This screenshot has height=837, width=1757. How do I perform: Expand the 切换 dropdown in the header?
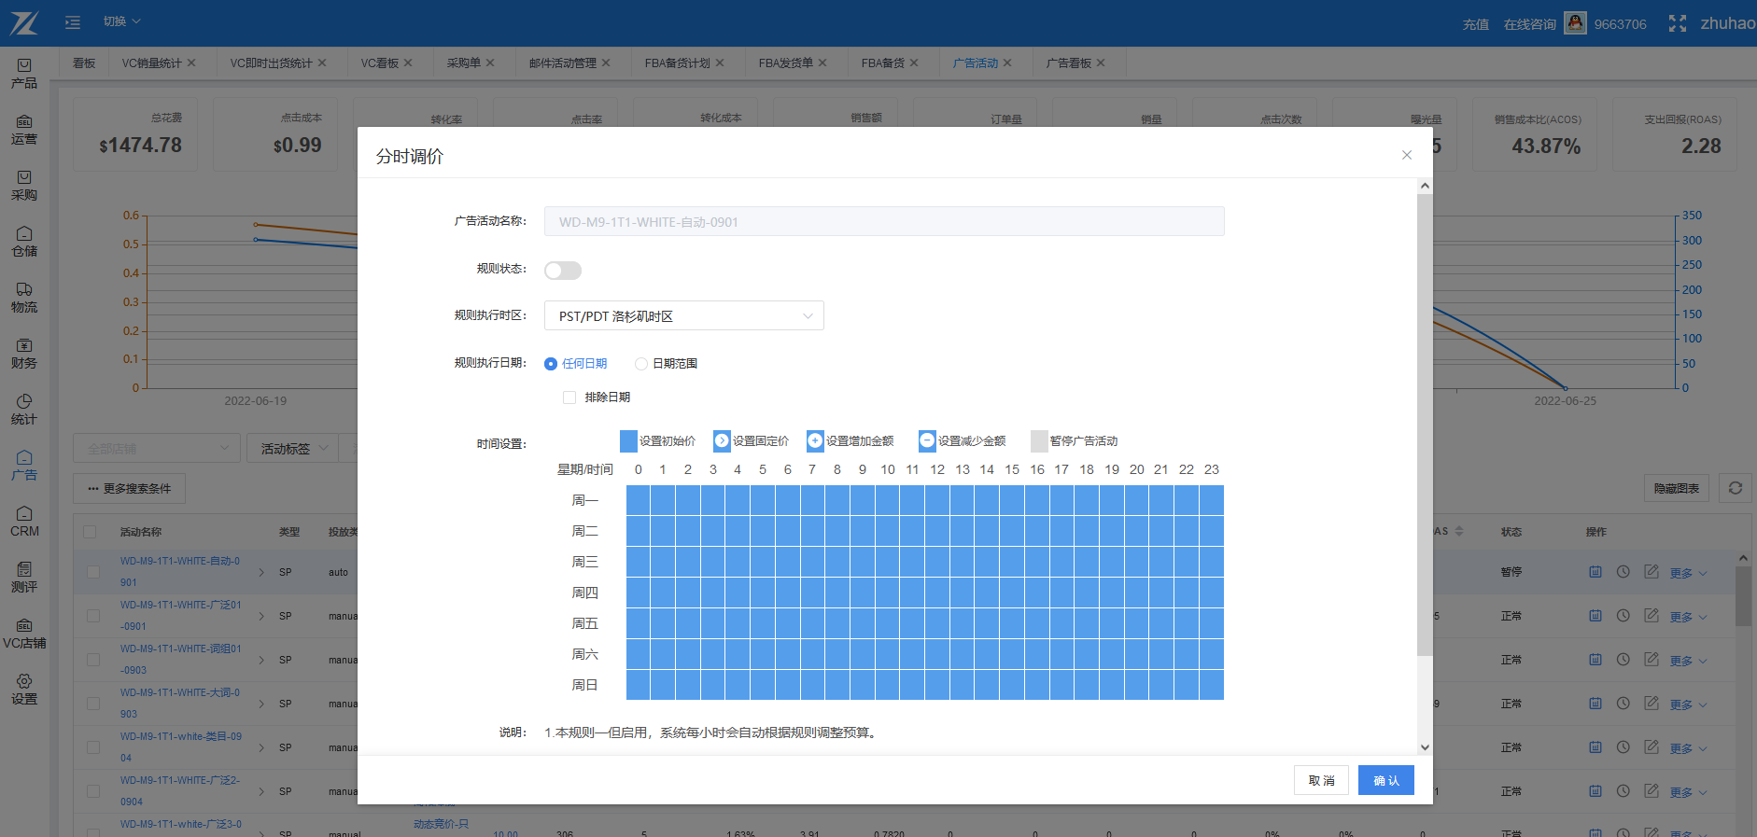pyautogui.click(x=121, y=21)
